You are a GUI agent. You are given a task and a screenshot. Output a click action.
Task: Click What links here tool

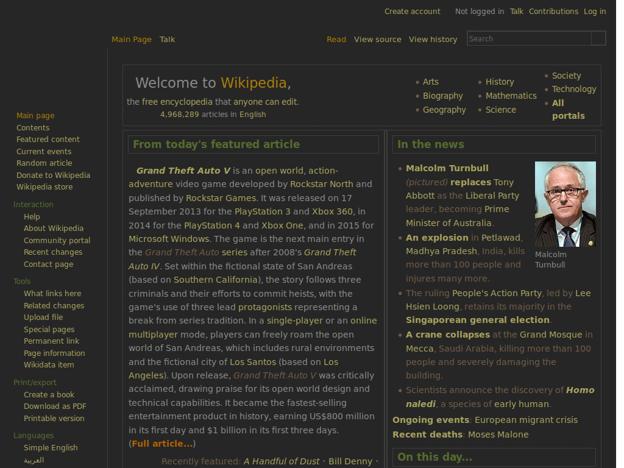coord(52,294)
